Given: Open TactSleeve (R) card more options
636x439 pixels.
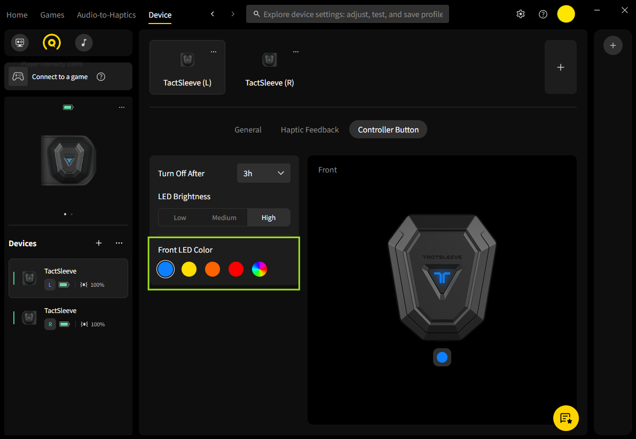Looking at the screenshot, I should coord(296,51).
